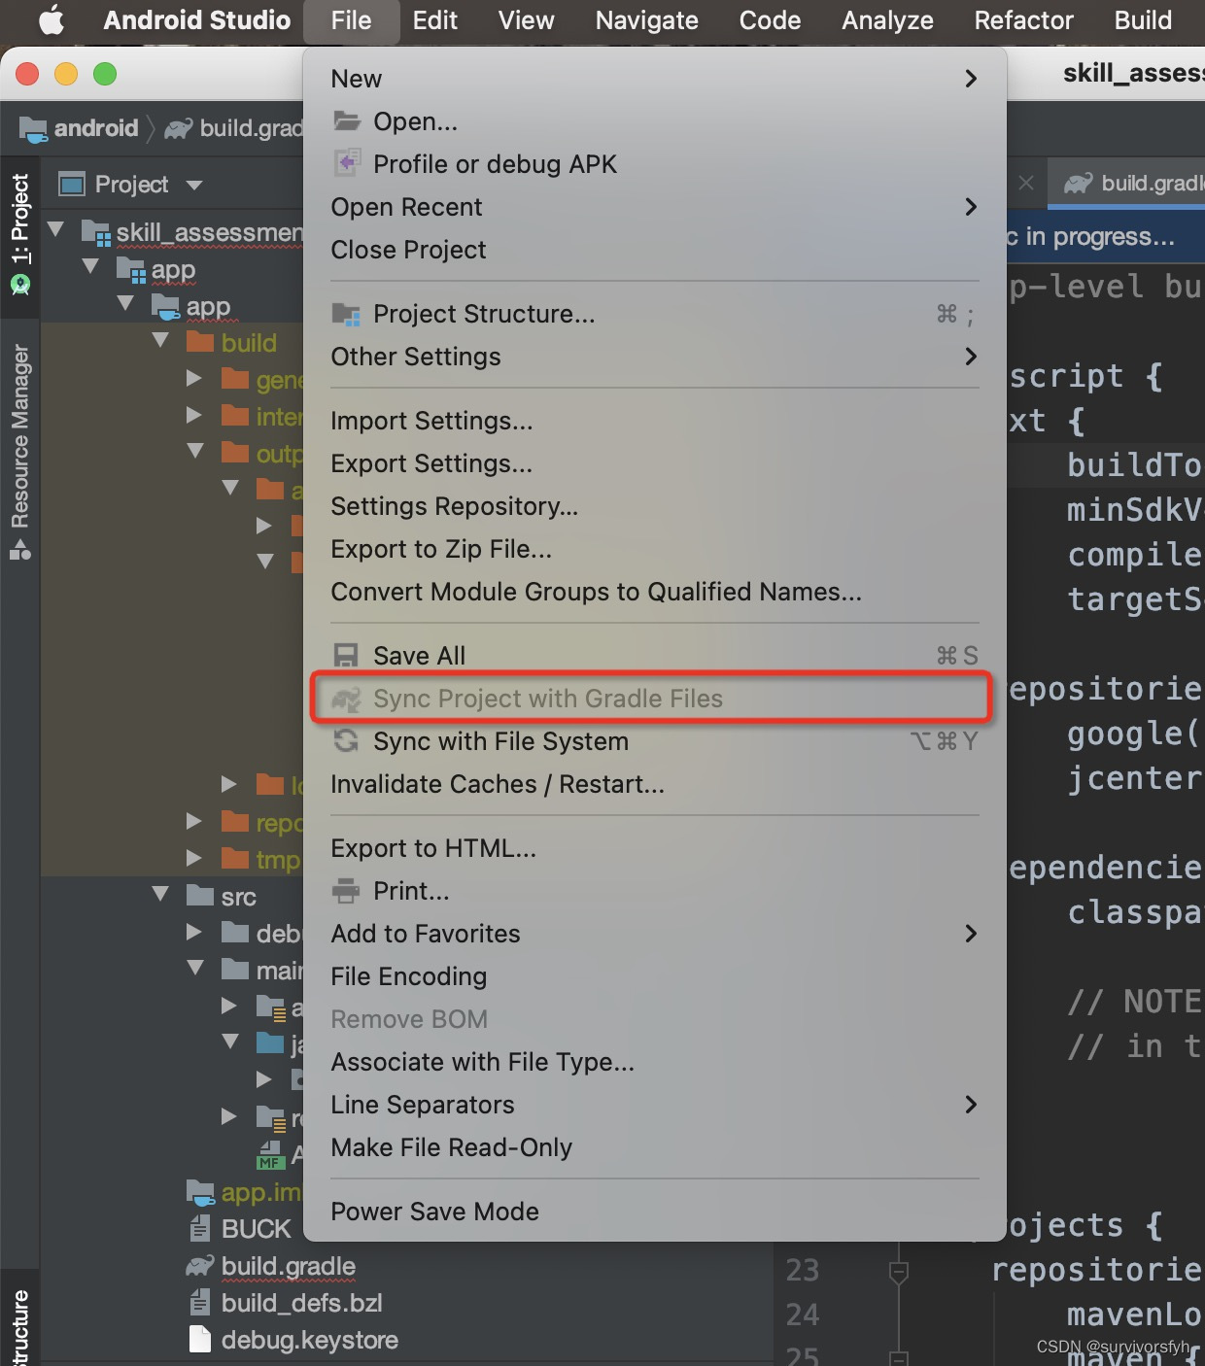
Task: Expand the tmp folder arrow
Action: (194, 859)
